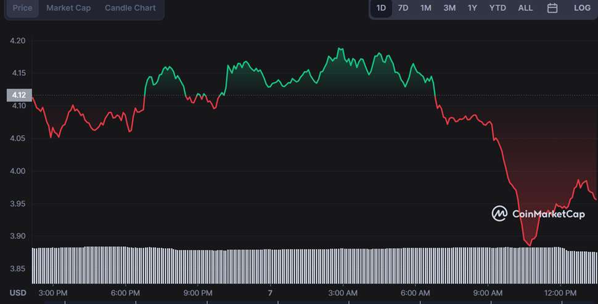Image resolution: width=598 pixels, height=304 pixels.
Task: Click the date marker labeled 7
Action: [270, 292]
